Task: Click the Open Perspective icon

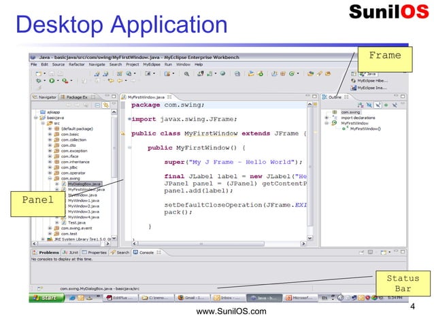Action: pyautogui.click(x=354, y=74)
